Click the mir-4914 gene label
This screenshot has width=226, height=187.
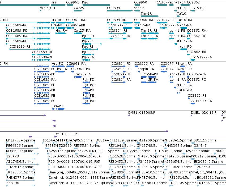[x=48, y=8]
